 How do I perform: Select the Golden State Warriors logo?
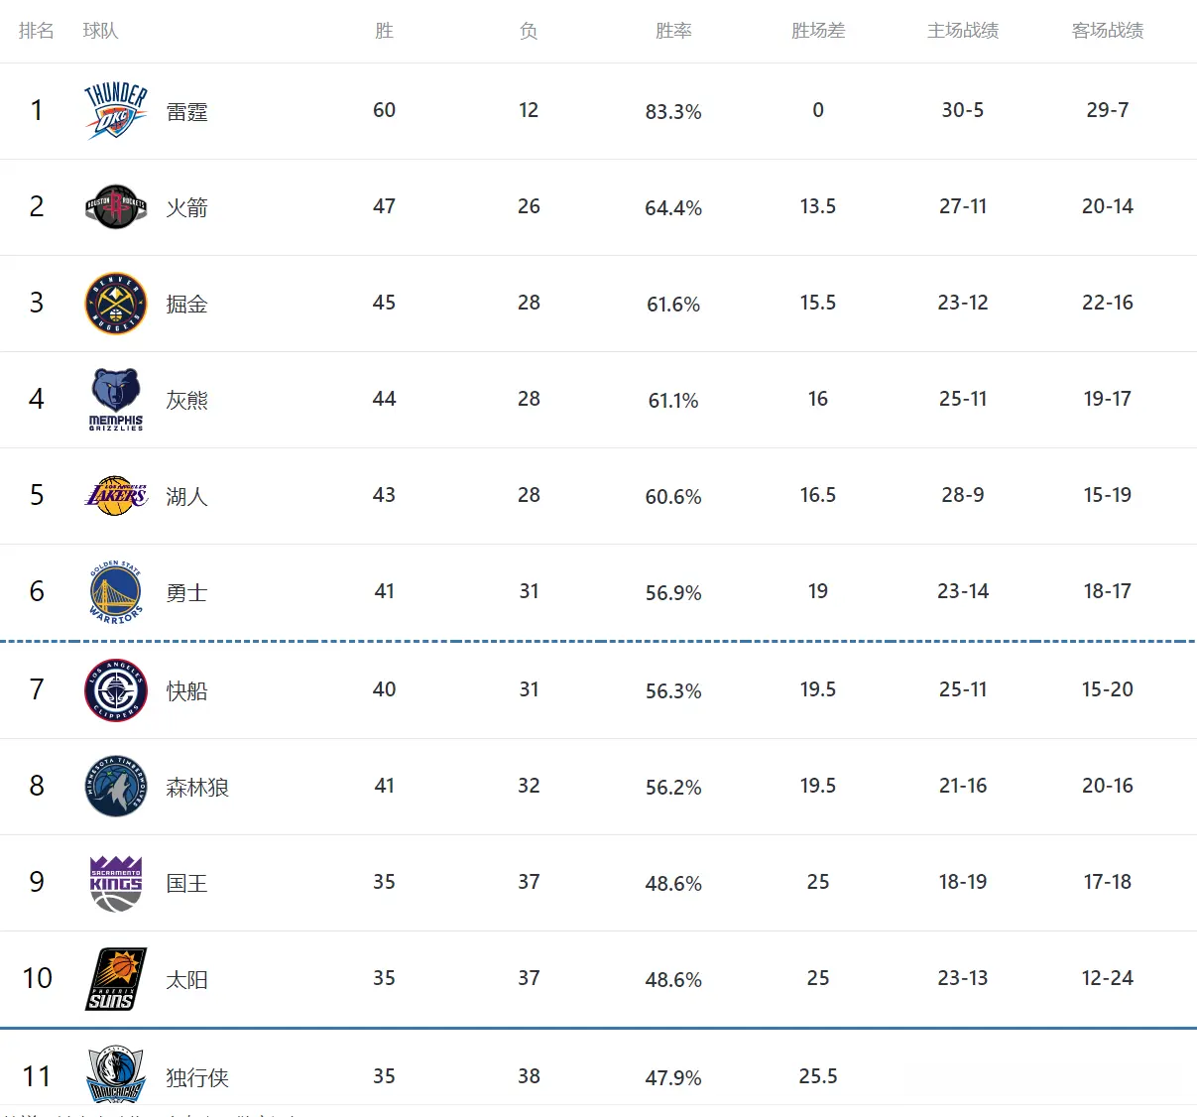pyautogui.click(x=116, y=592)
